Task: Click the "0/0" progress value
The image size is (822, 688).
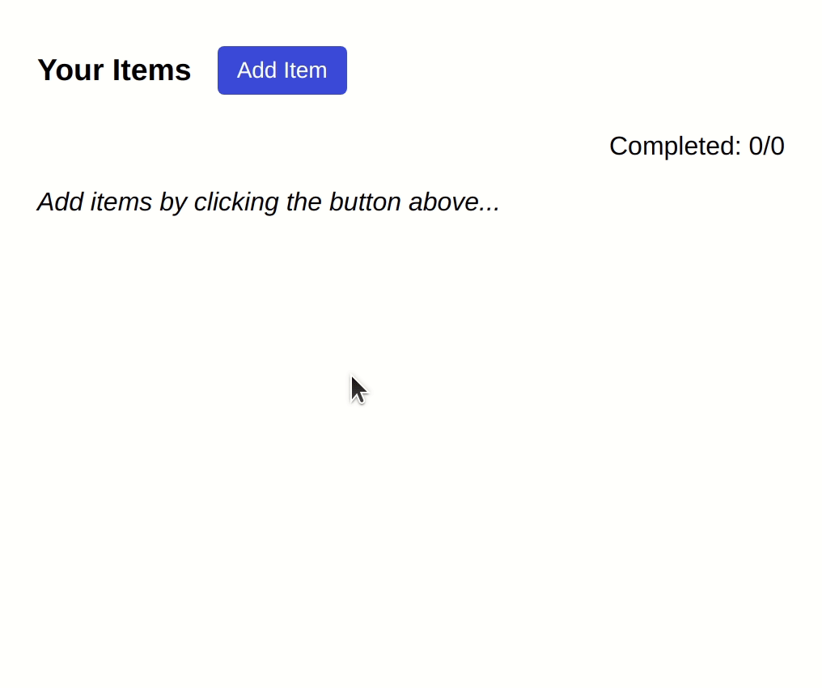Action: [x=766, y=147]
